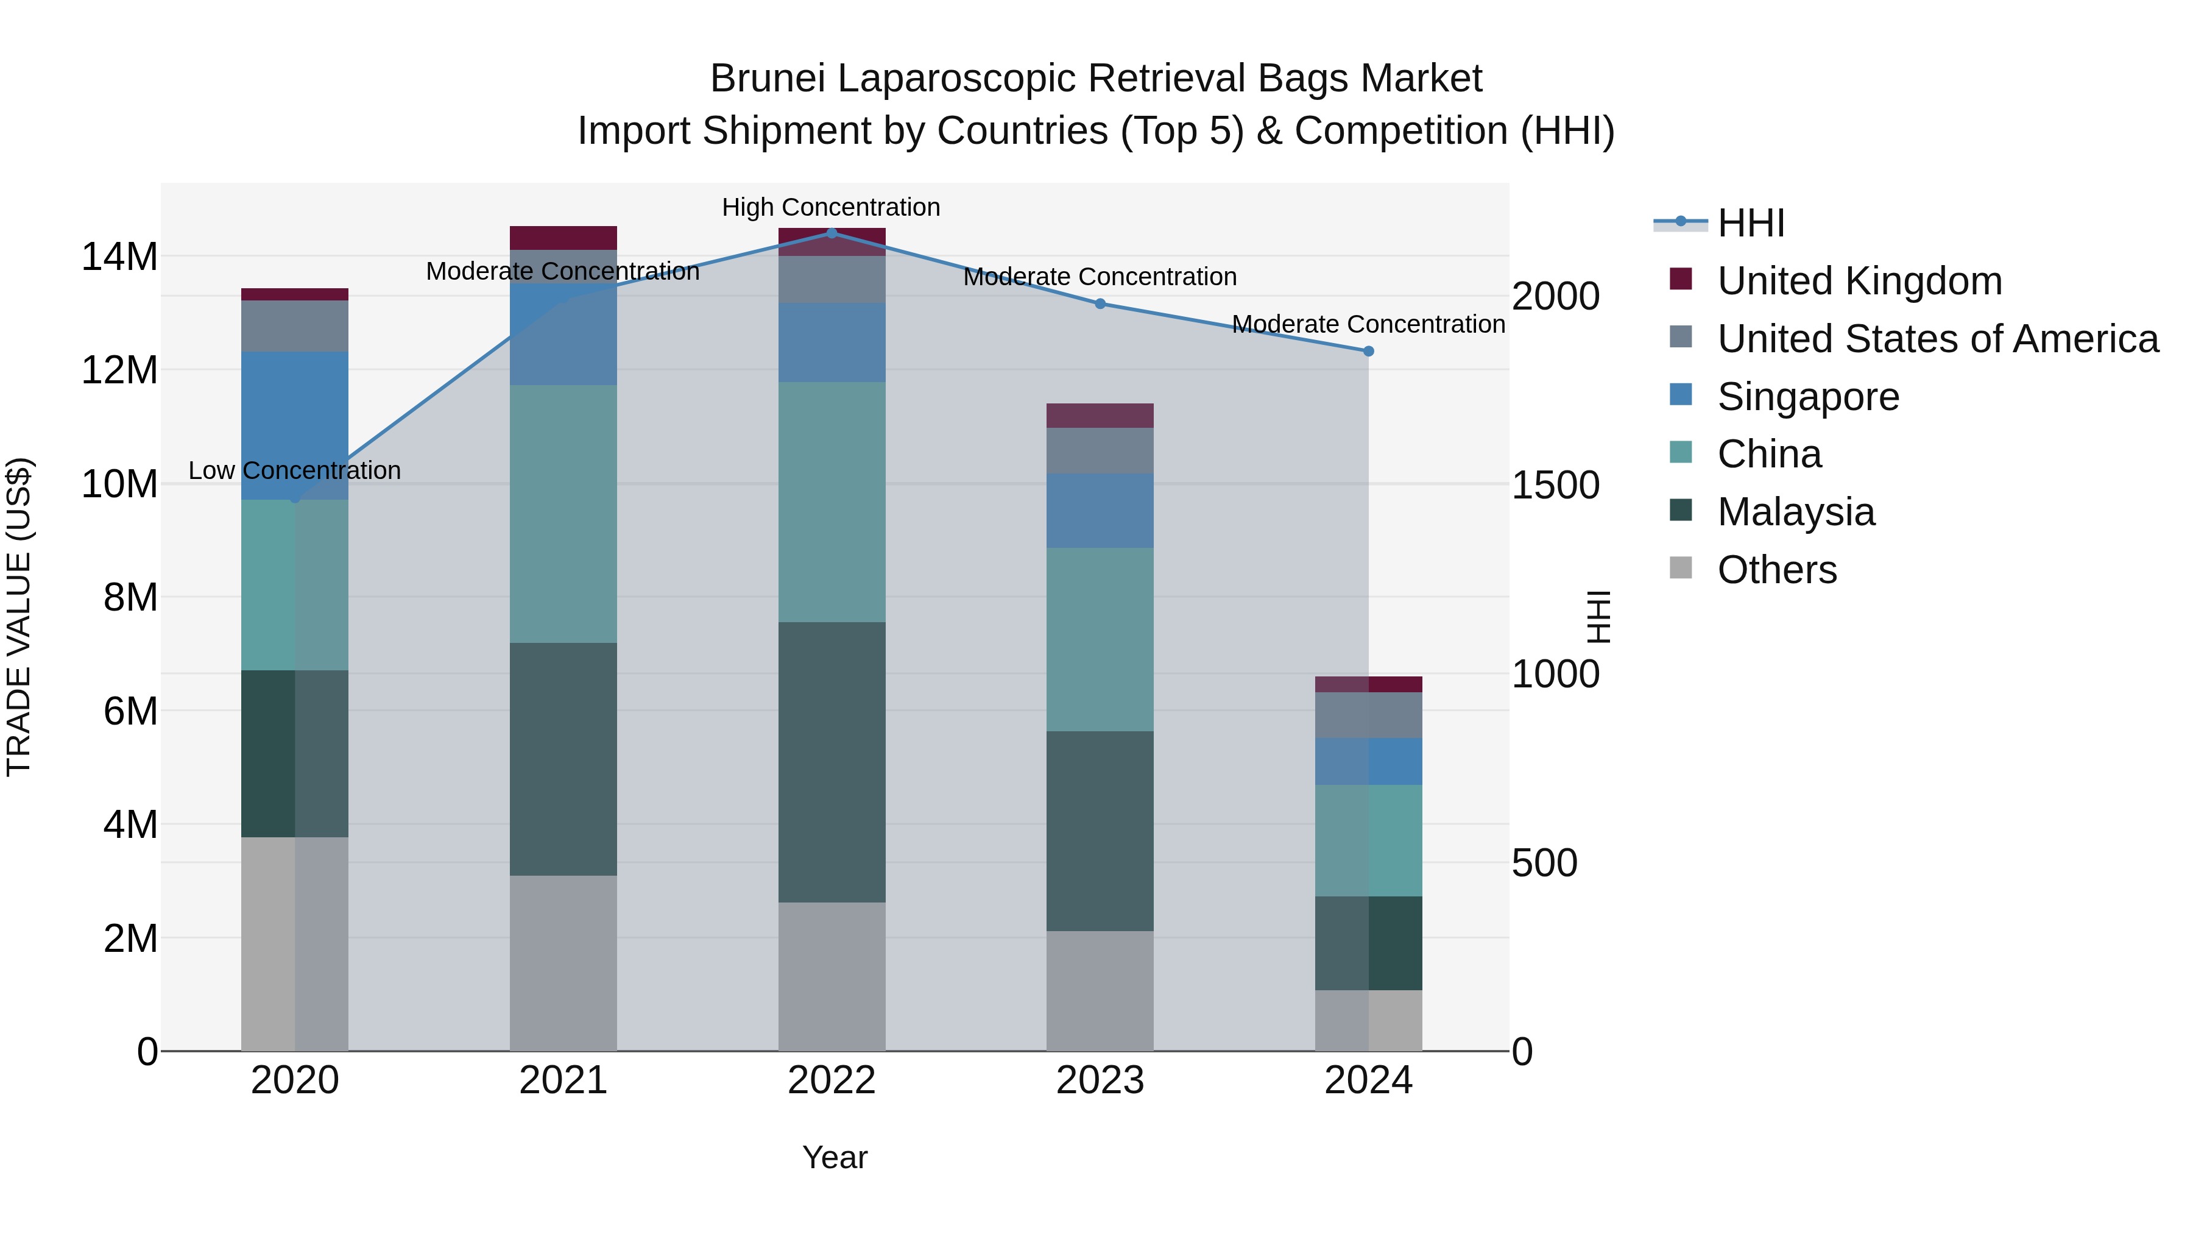
Task: Click the 1000 HHI axis tick label
Action: (x=1556, y=673)
